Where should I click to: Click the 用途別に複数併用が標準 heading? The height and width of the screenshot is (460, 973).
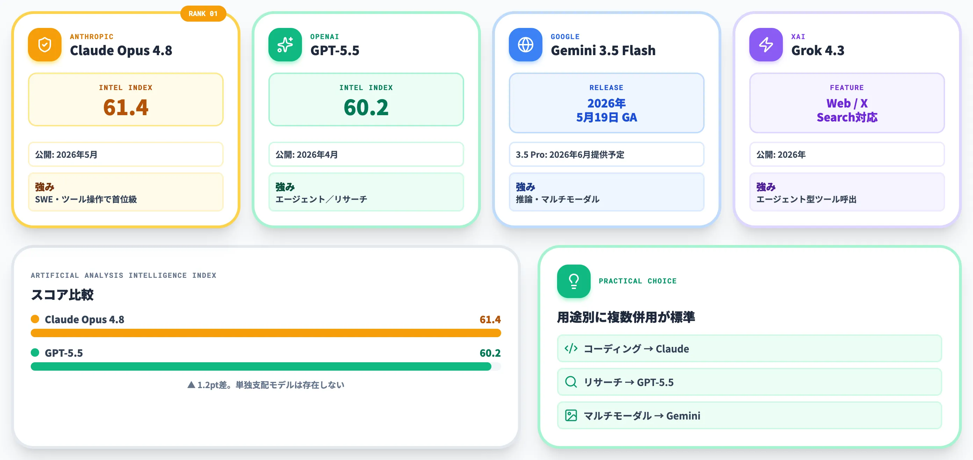[626, 317]
